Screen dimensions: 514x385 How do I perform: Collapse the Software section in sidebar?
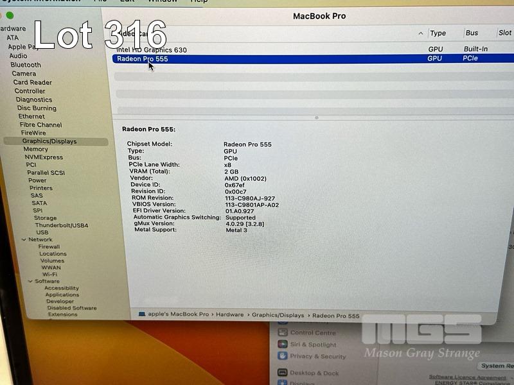click(30, 281)
